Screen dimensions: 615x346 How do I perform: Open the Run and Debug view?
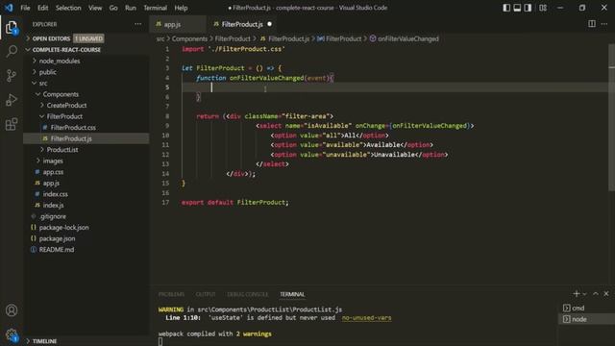click(x=12, y=100)
